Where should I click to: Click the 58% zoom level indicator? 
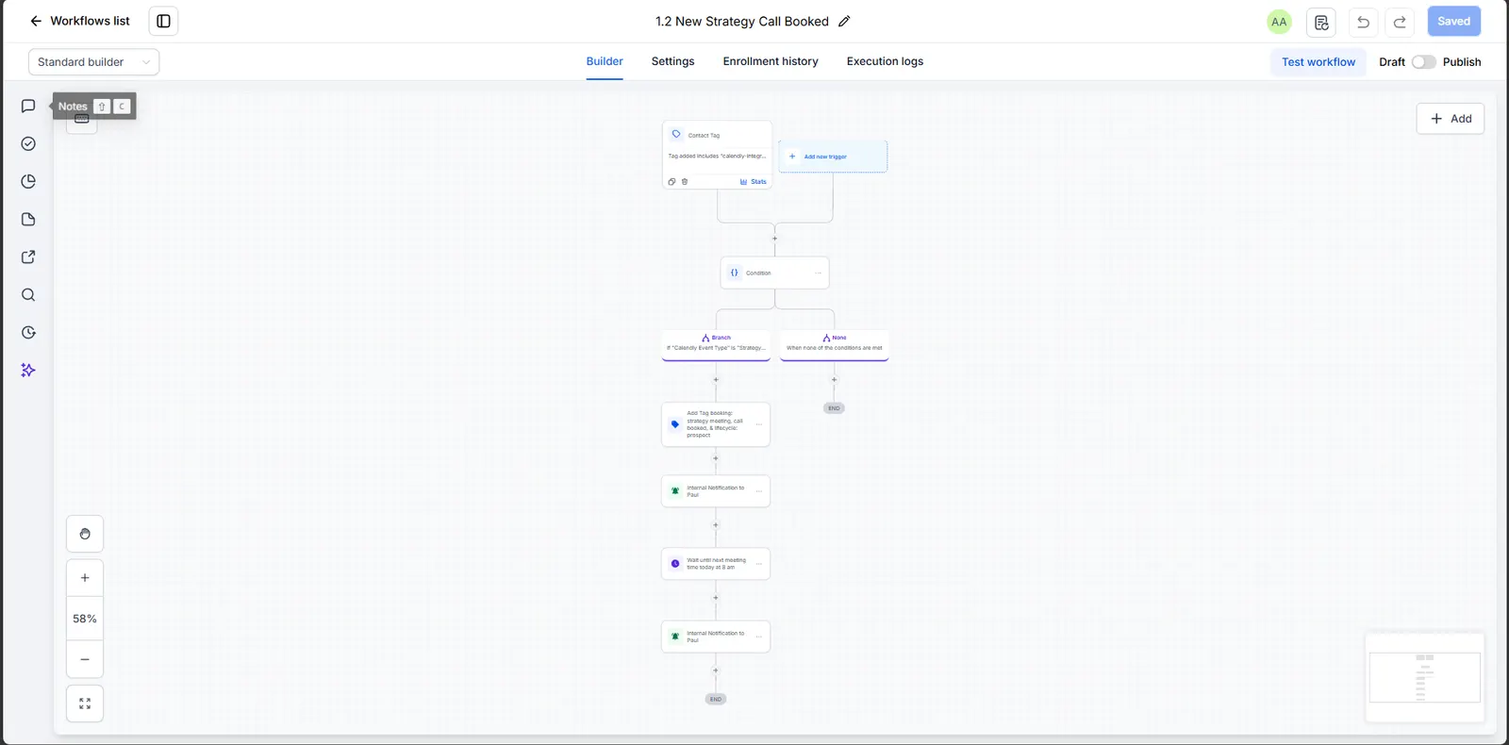tap(85, 619)
